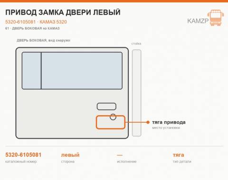Screen dimensions: 228x180
Task: Click the narrow vent window pane
Action: [31, 71]
